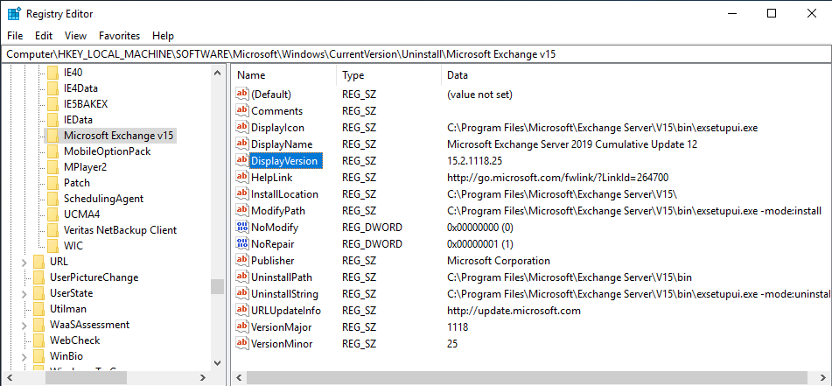Select the Veritas NetBackup Client key
Image resolution: width=832 pixels, height=386 pixels.
coord(120,230)
